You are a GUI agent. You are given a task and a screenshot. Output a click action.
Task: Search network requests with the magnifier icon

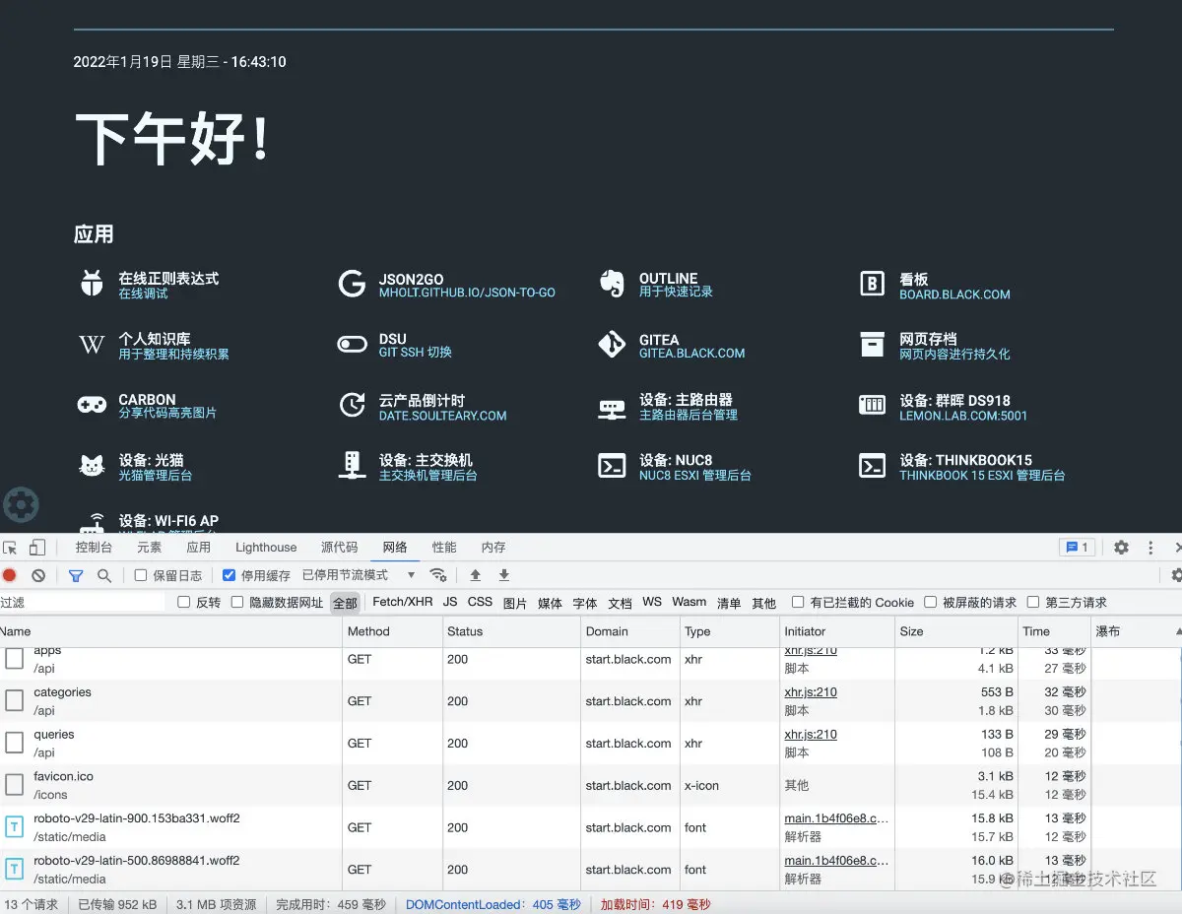click(102, 574)
